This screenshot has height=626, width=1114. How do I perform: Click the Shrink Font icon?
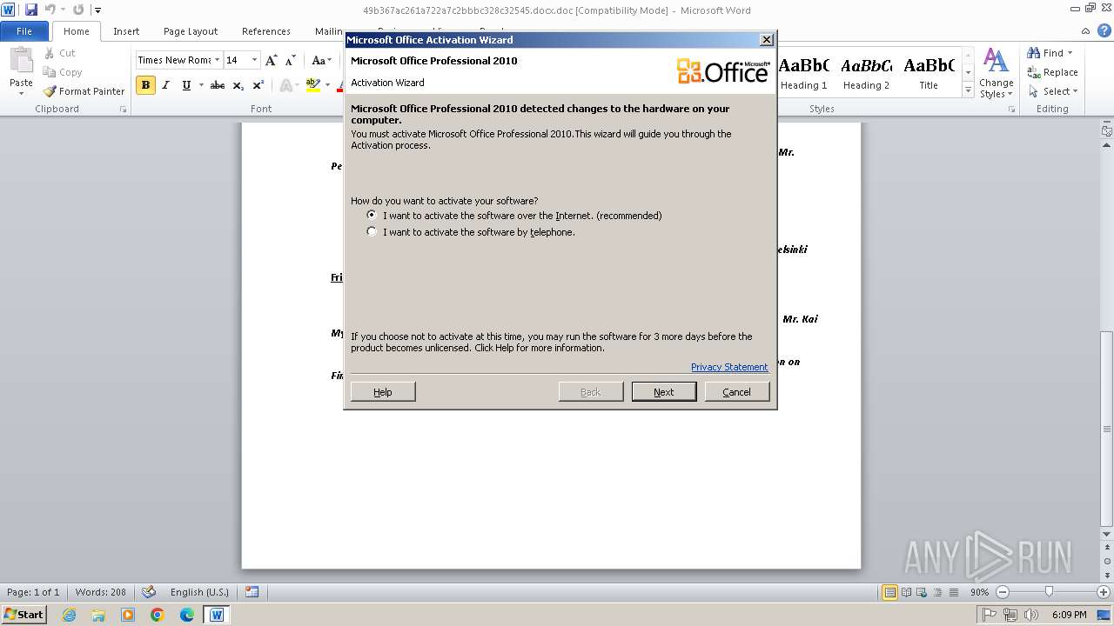291,60
